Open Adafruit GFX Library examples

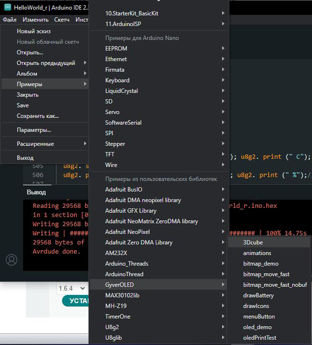[159, 211]
